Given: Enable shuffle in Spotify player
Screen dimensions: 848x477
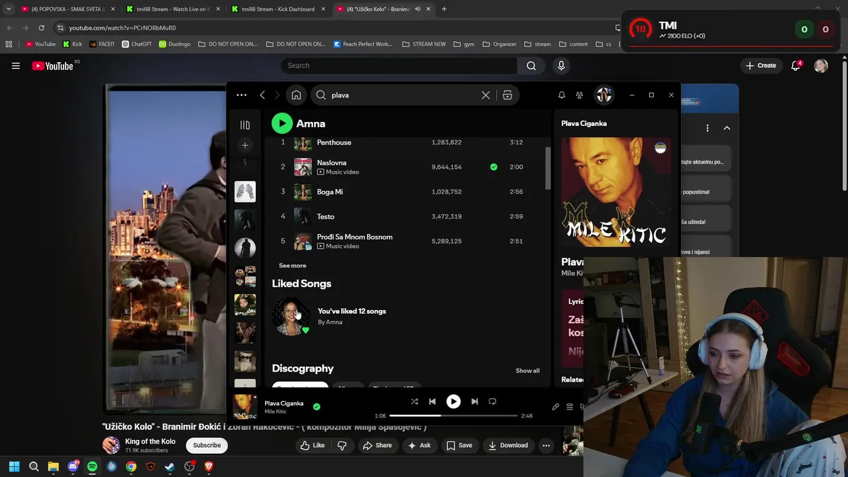Looking at the screenshot, I should coord(414,401).
